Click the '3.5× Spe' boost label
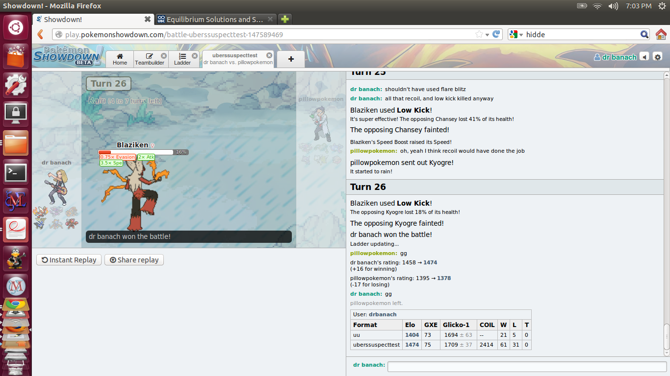 click(111, 163)
